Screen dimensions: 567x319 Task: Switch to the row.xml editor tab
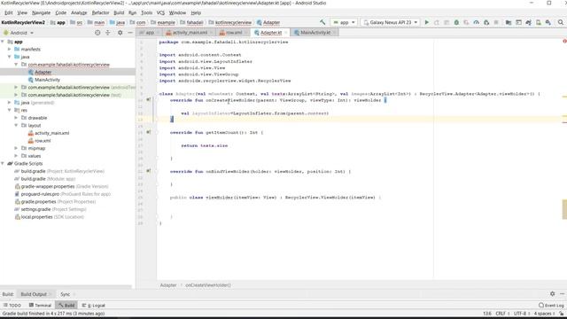[234, 33]
